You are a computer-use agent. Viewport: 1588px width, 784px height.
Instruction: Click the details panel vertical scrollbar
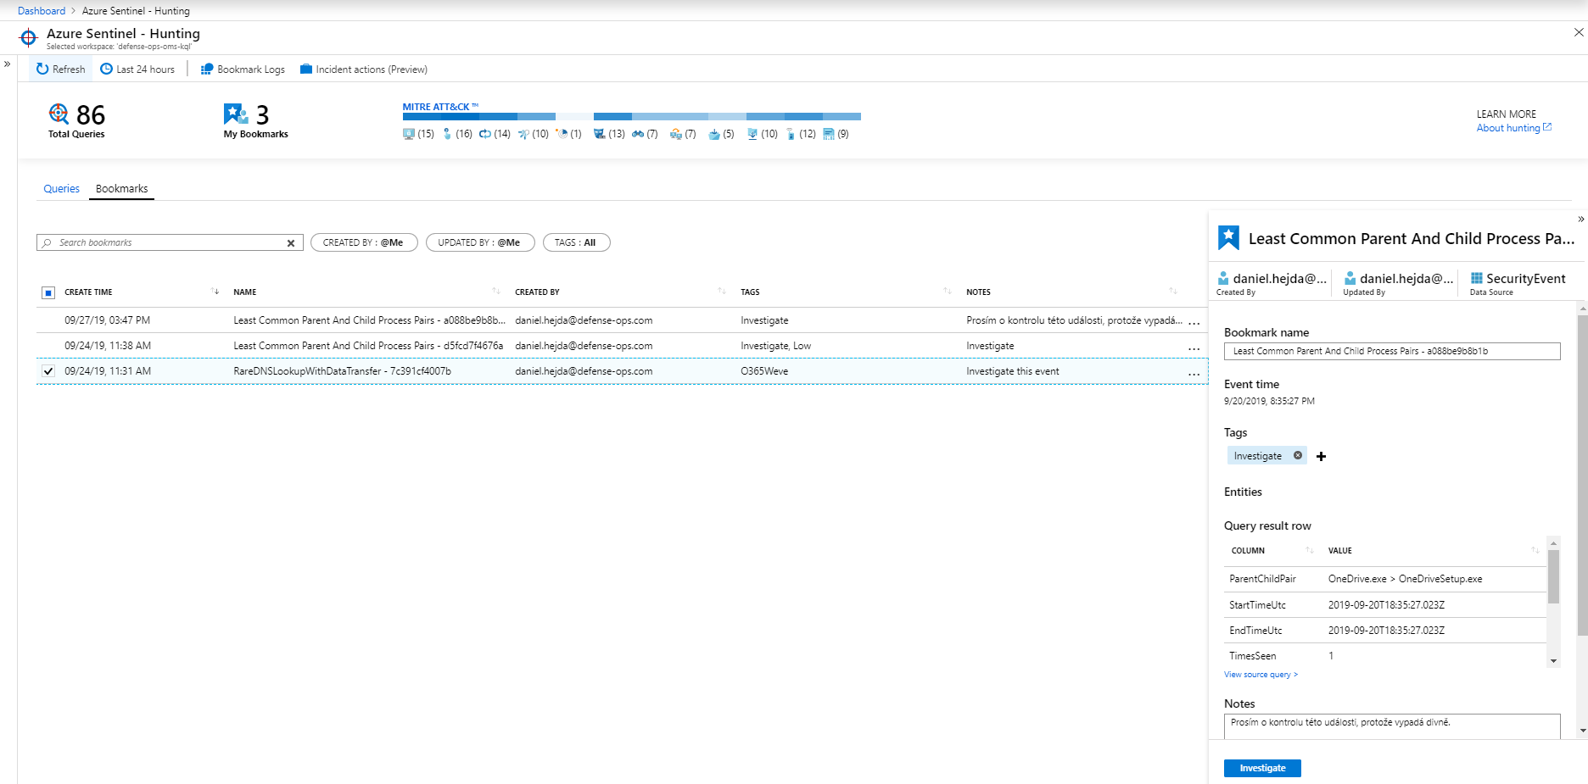point(1582,475)
